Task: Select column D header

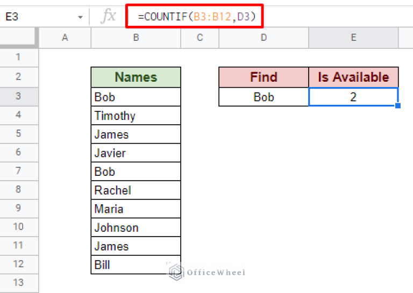Action: coord(264,37)
